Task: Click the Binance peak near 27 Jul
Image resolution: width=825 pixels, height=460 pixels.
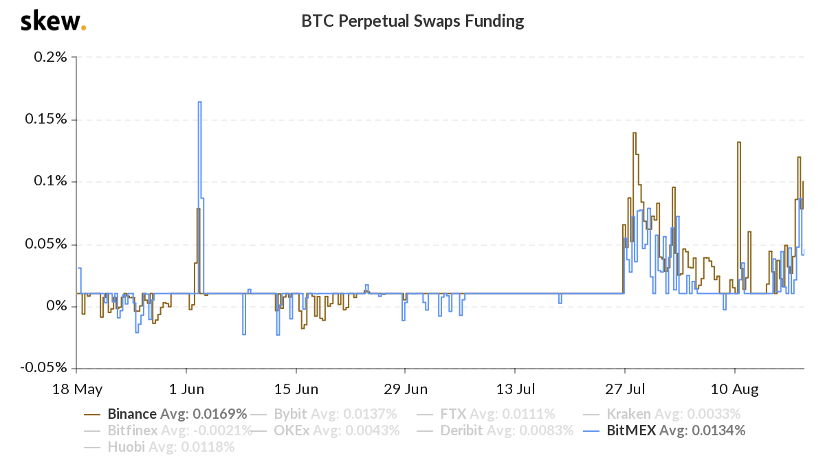Action: [635, 133]
